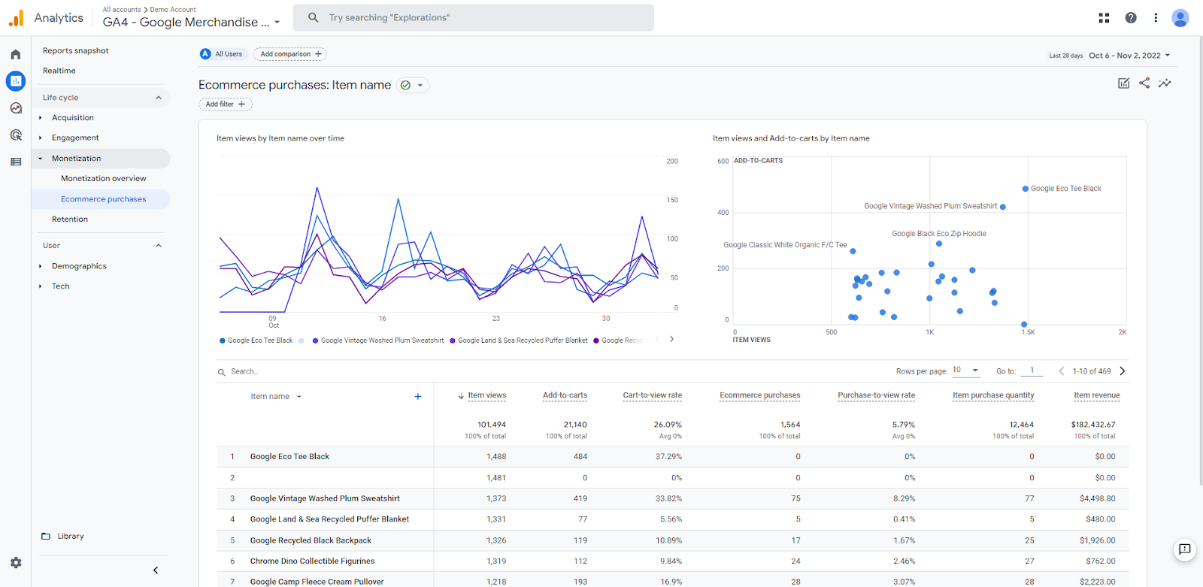Open the Realtime report

59,71
